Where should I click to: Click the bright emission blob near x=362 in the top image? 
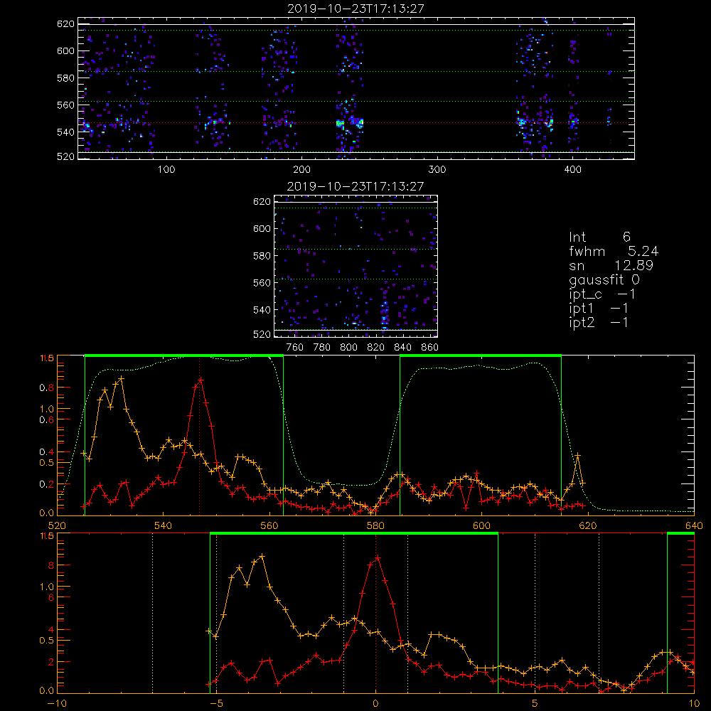pyautogui.click(x=521, y=122)
